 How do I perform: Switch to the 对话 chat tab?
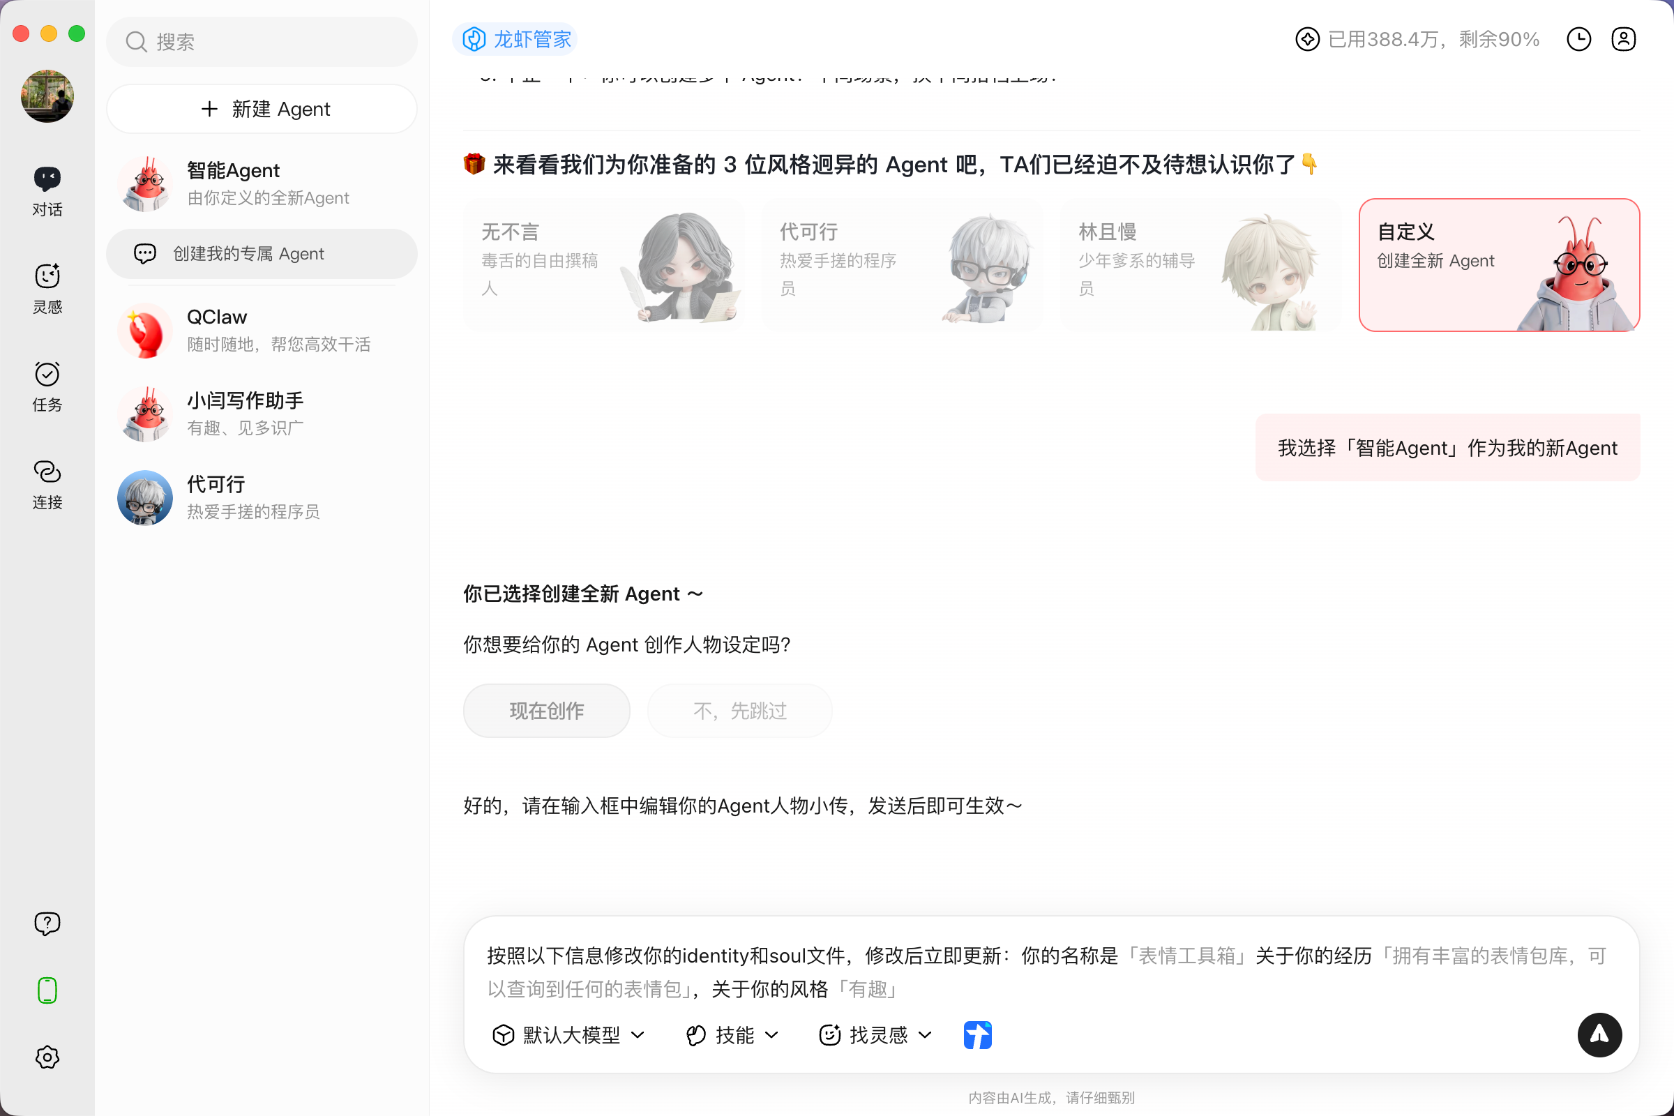(x=47, y=190)
